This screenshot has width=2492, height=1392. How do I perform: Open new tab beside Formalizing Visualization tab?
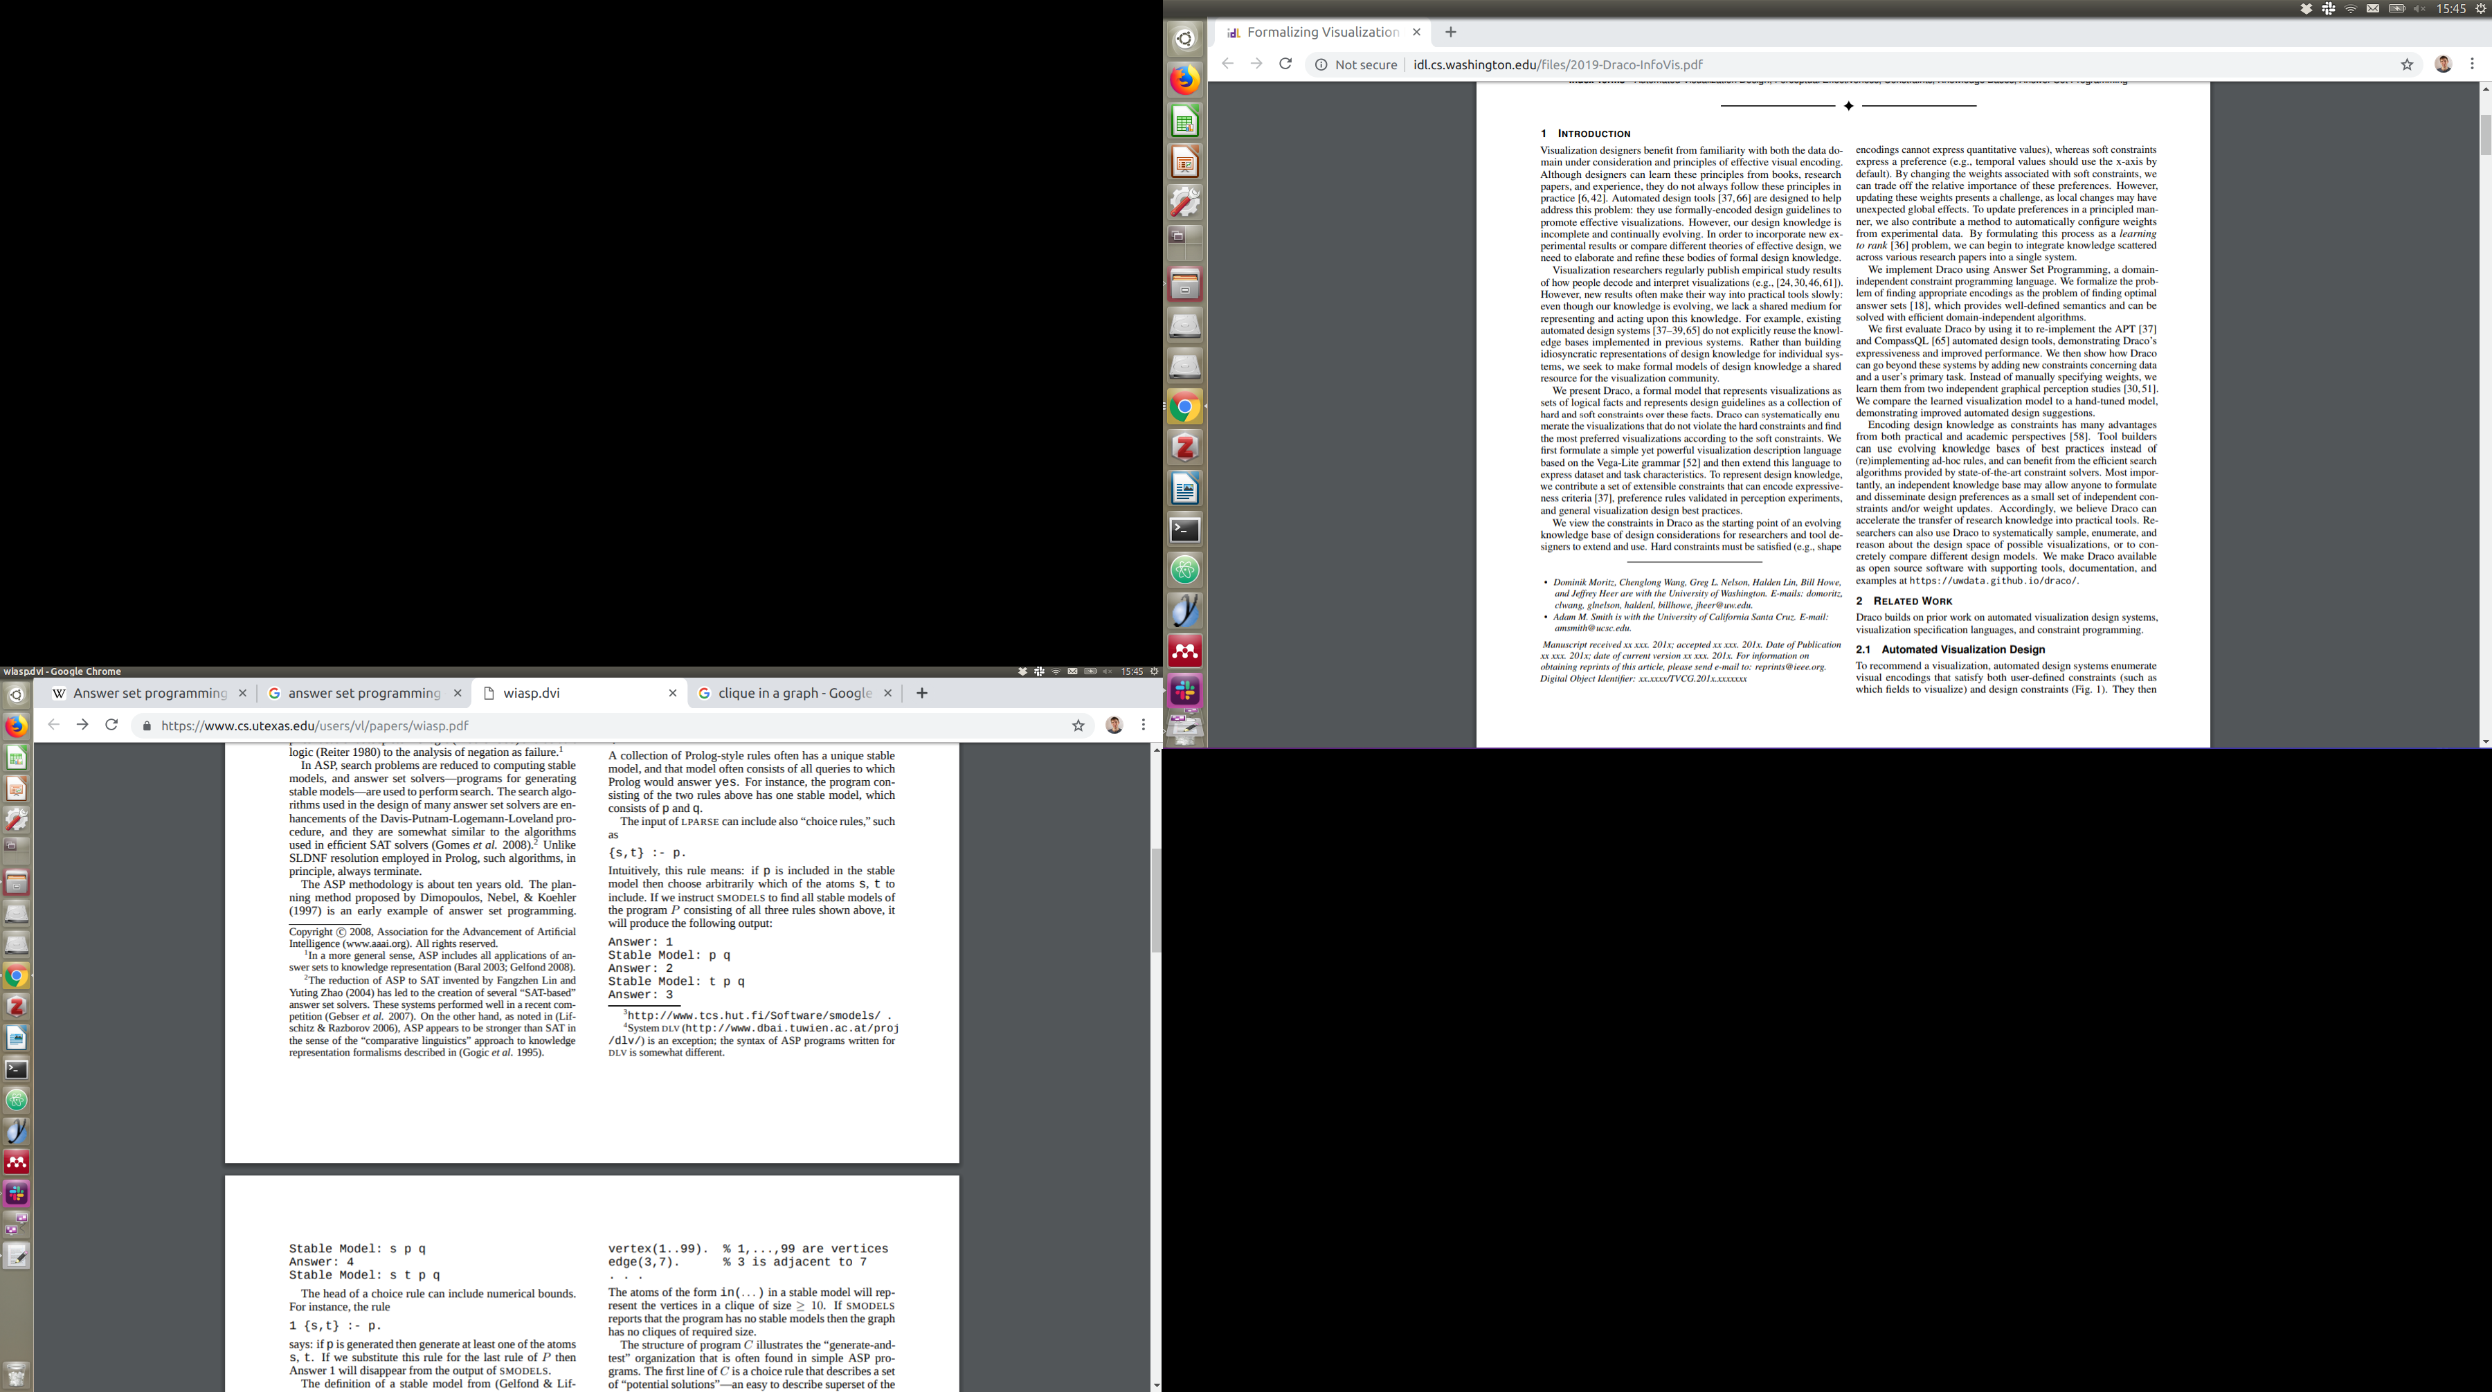[1450, 32]
